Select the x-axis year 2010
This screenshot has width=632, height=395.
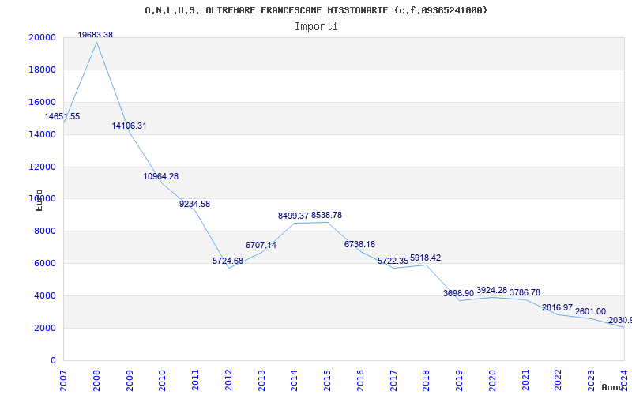(x=163, y=380)
